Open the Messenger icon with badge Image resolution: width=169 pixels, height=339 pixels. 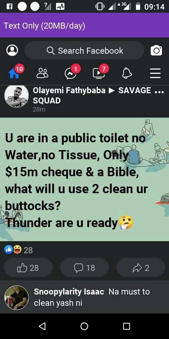[71, 74]
